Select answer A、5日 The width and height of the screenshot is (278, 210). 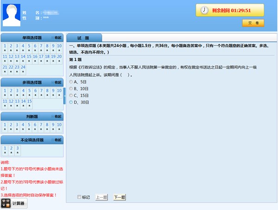pyautogui.click(x=71, y=81)
